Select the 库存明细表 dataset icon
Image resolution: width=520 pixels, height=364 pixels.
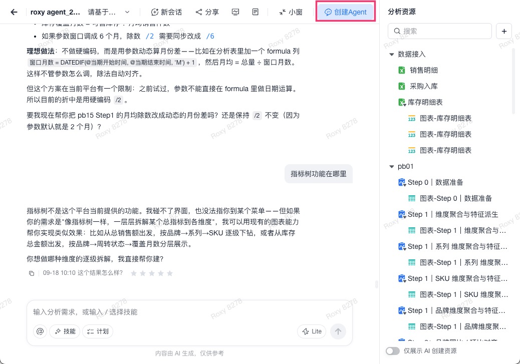coord(402,103)
